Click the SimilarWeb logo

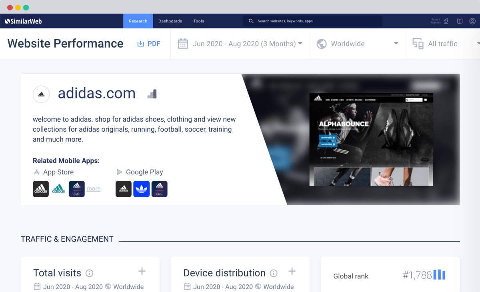pos(23,21)
